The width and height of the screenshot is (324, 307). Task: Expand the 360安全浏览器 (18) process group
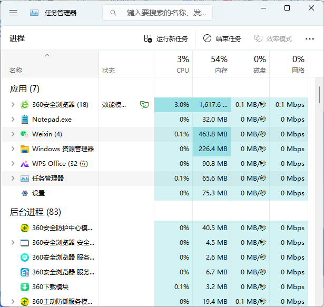tap(13, 105)
